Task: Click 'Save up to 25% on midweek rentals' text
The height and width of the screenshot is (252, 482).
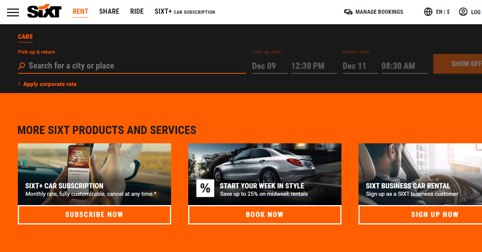Action: click(264, 194)
